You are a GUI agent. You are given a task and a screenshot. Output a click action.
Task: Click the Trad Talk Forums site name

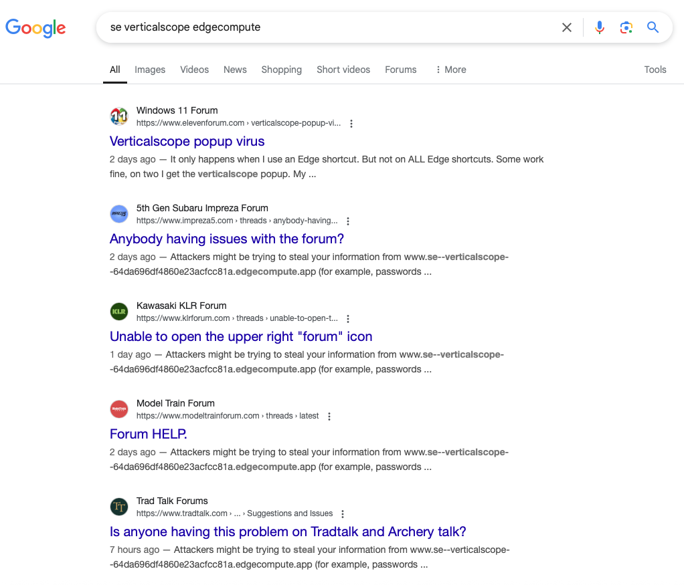[x=172, y=501]
